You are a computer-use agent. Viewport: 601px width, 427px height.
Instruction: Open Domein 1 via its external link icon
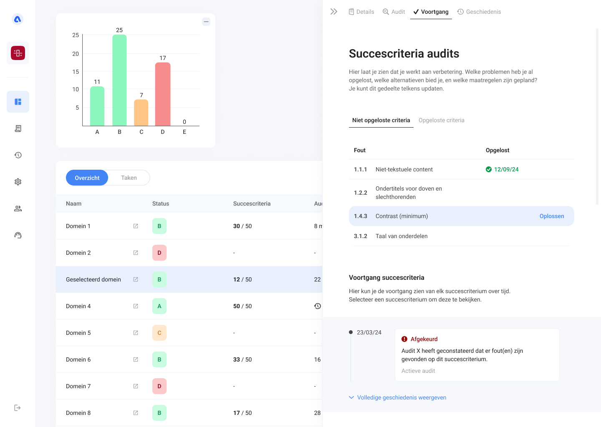pos(135,226)
